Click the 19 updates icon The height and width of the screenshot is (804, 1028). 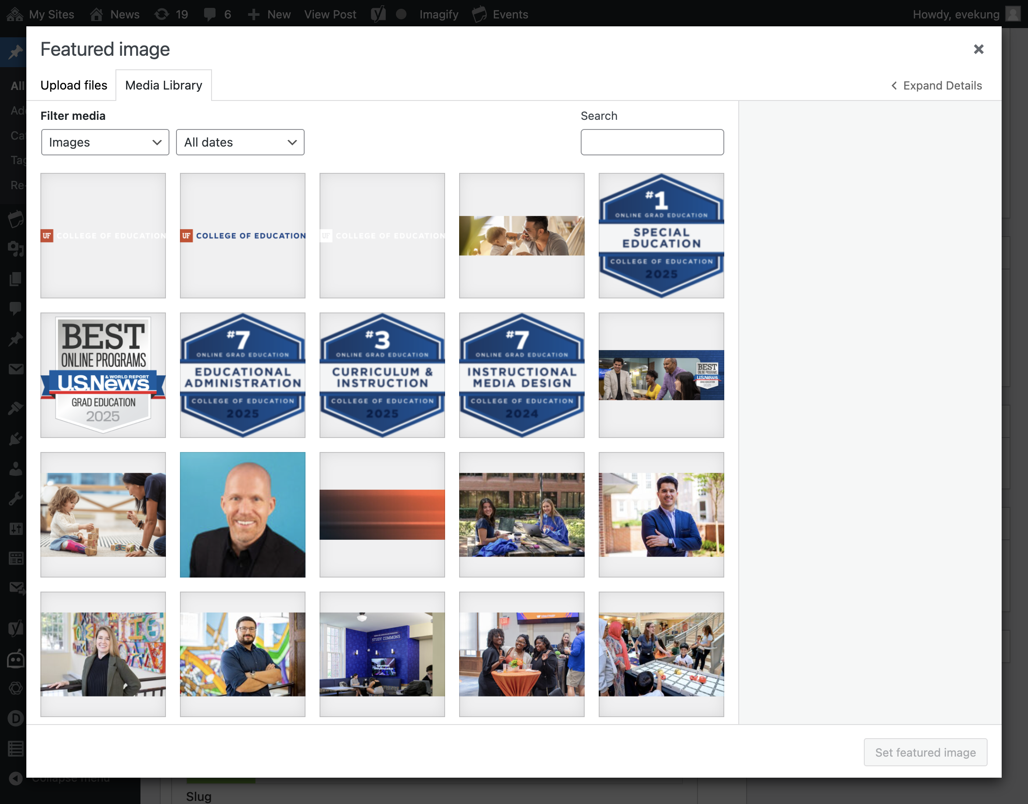pos(171,14)
